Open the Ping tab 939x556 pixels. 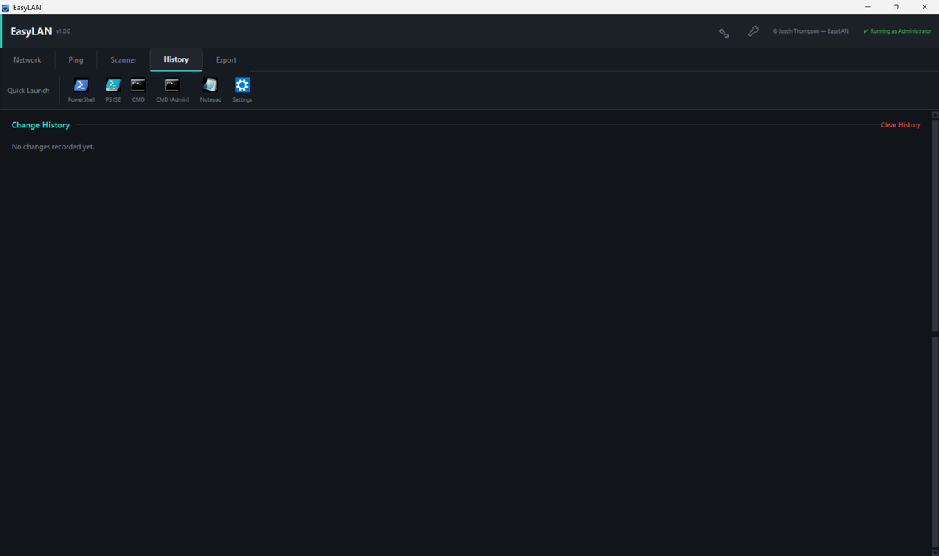pos(76,60)
